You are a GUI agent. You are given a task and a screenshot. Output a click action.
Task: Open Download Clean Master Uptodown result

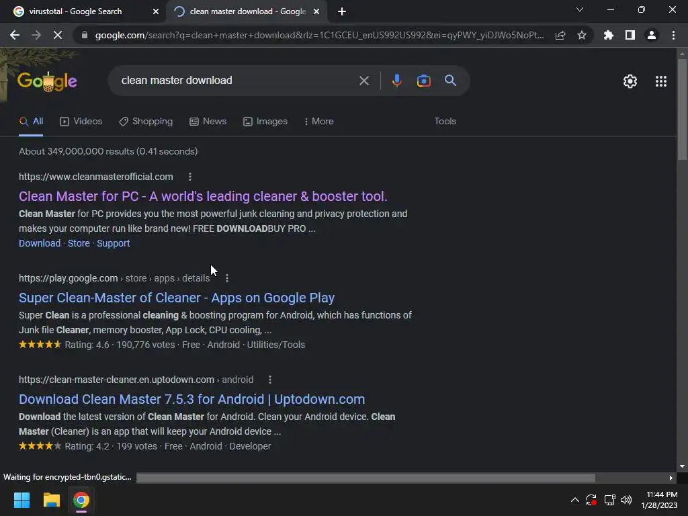[191, 399]
